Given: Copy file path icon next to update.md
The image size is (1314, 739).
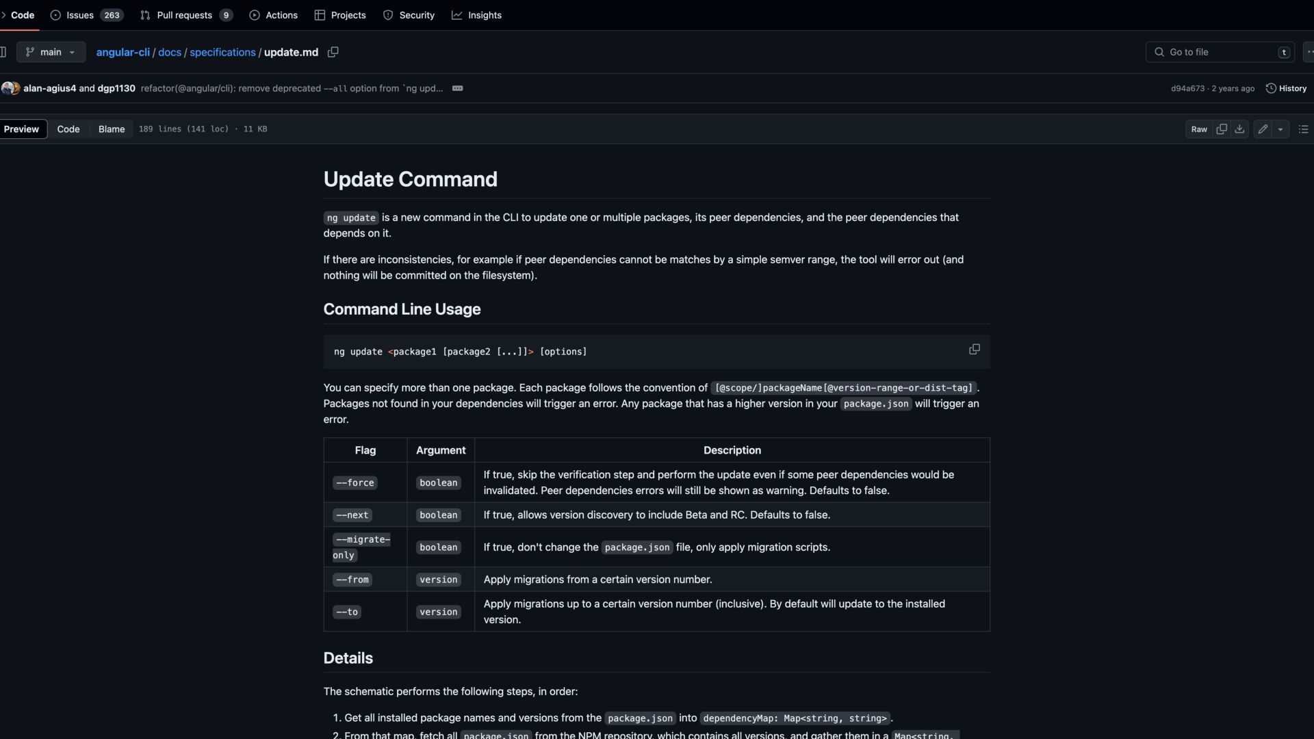Looking at the screenshot, I should coord(333,52).
